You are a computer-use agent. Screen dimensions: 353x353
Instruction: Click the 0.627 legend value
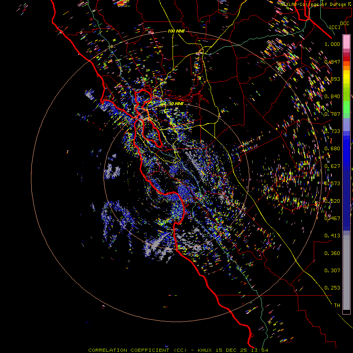pyautogui.click(x=332, y=166)
